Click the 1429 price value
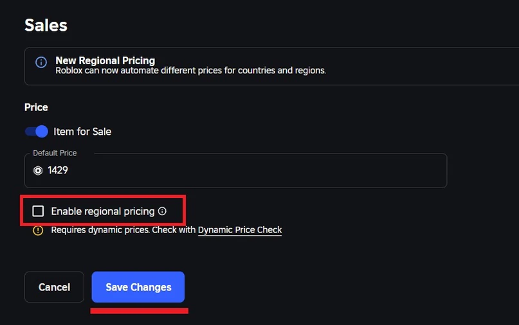This screenshot has width=519, height=325. pos(58,170)
